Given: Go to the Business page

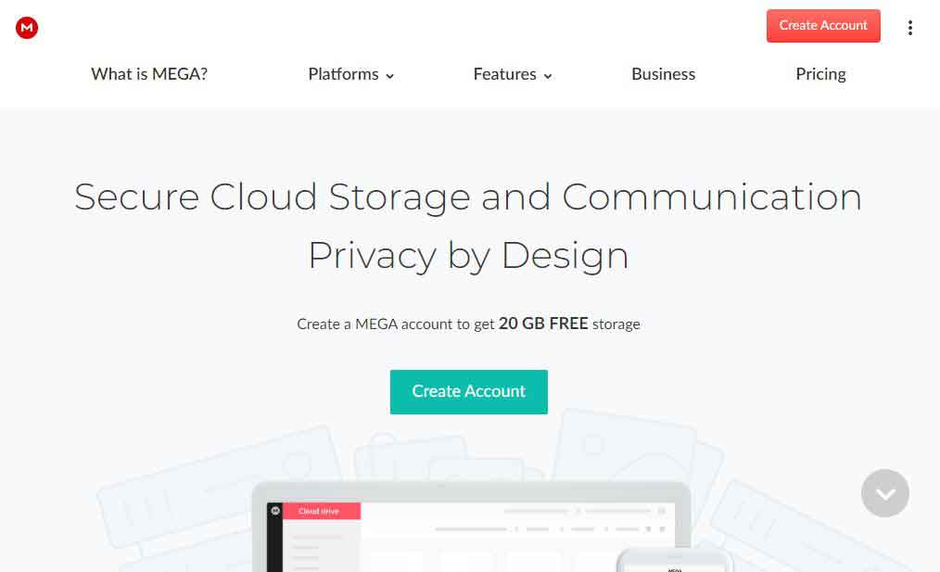Looking at the screenshot, I should 663,74.
